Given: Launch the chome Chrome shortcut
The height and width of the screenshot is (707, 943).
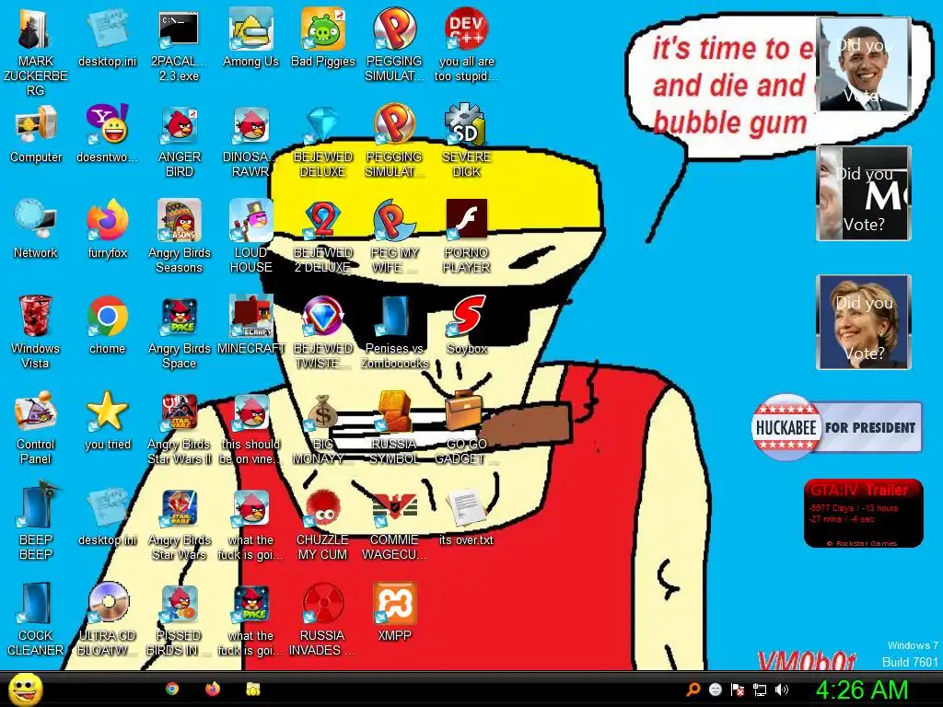Looking at the screenshot, I should click(107, 317).
